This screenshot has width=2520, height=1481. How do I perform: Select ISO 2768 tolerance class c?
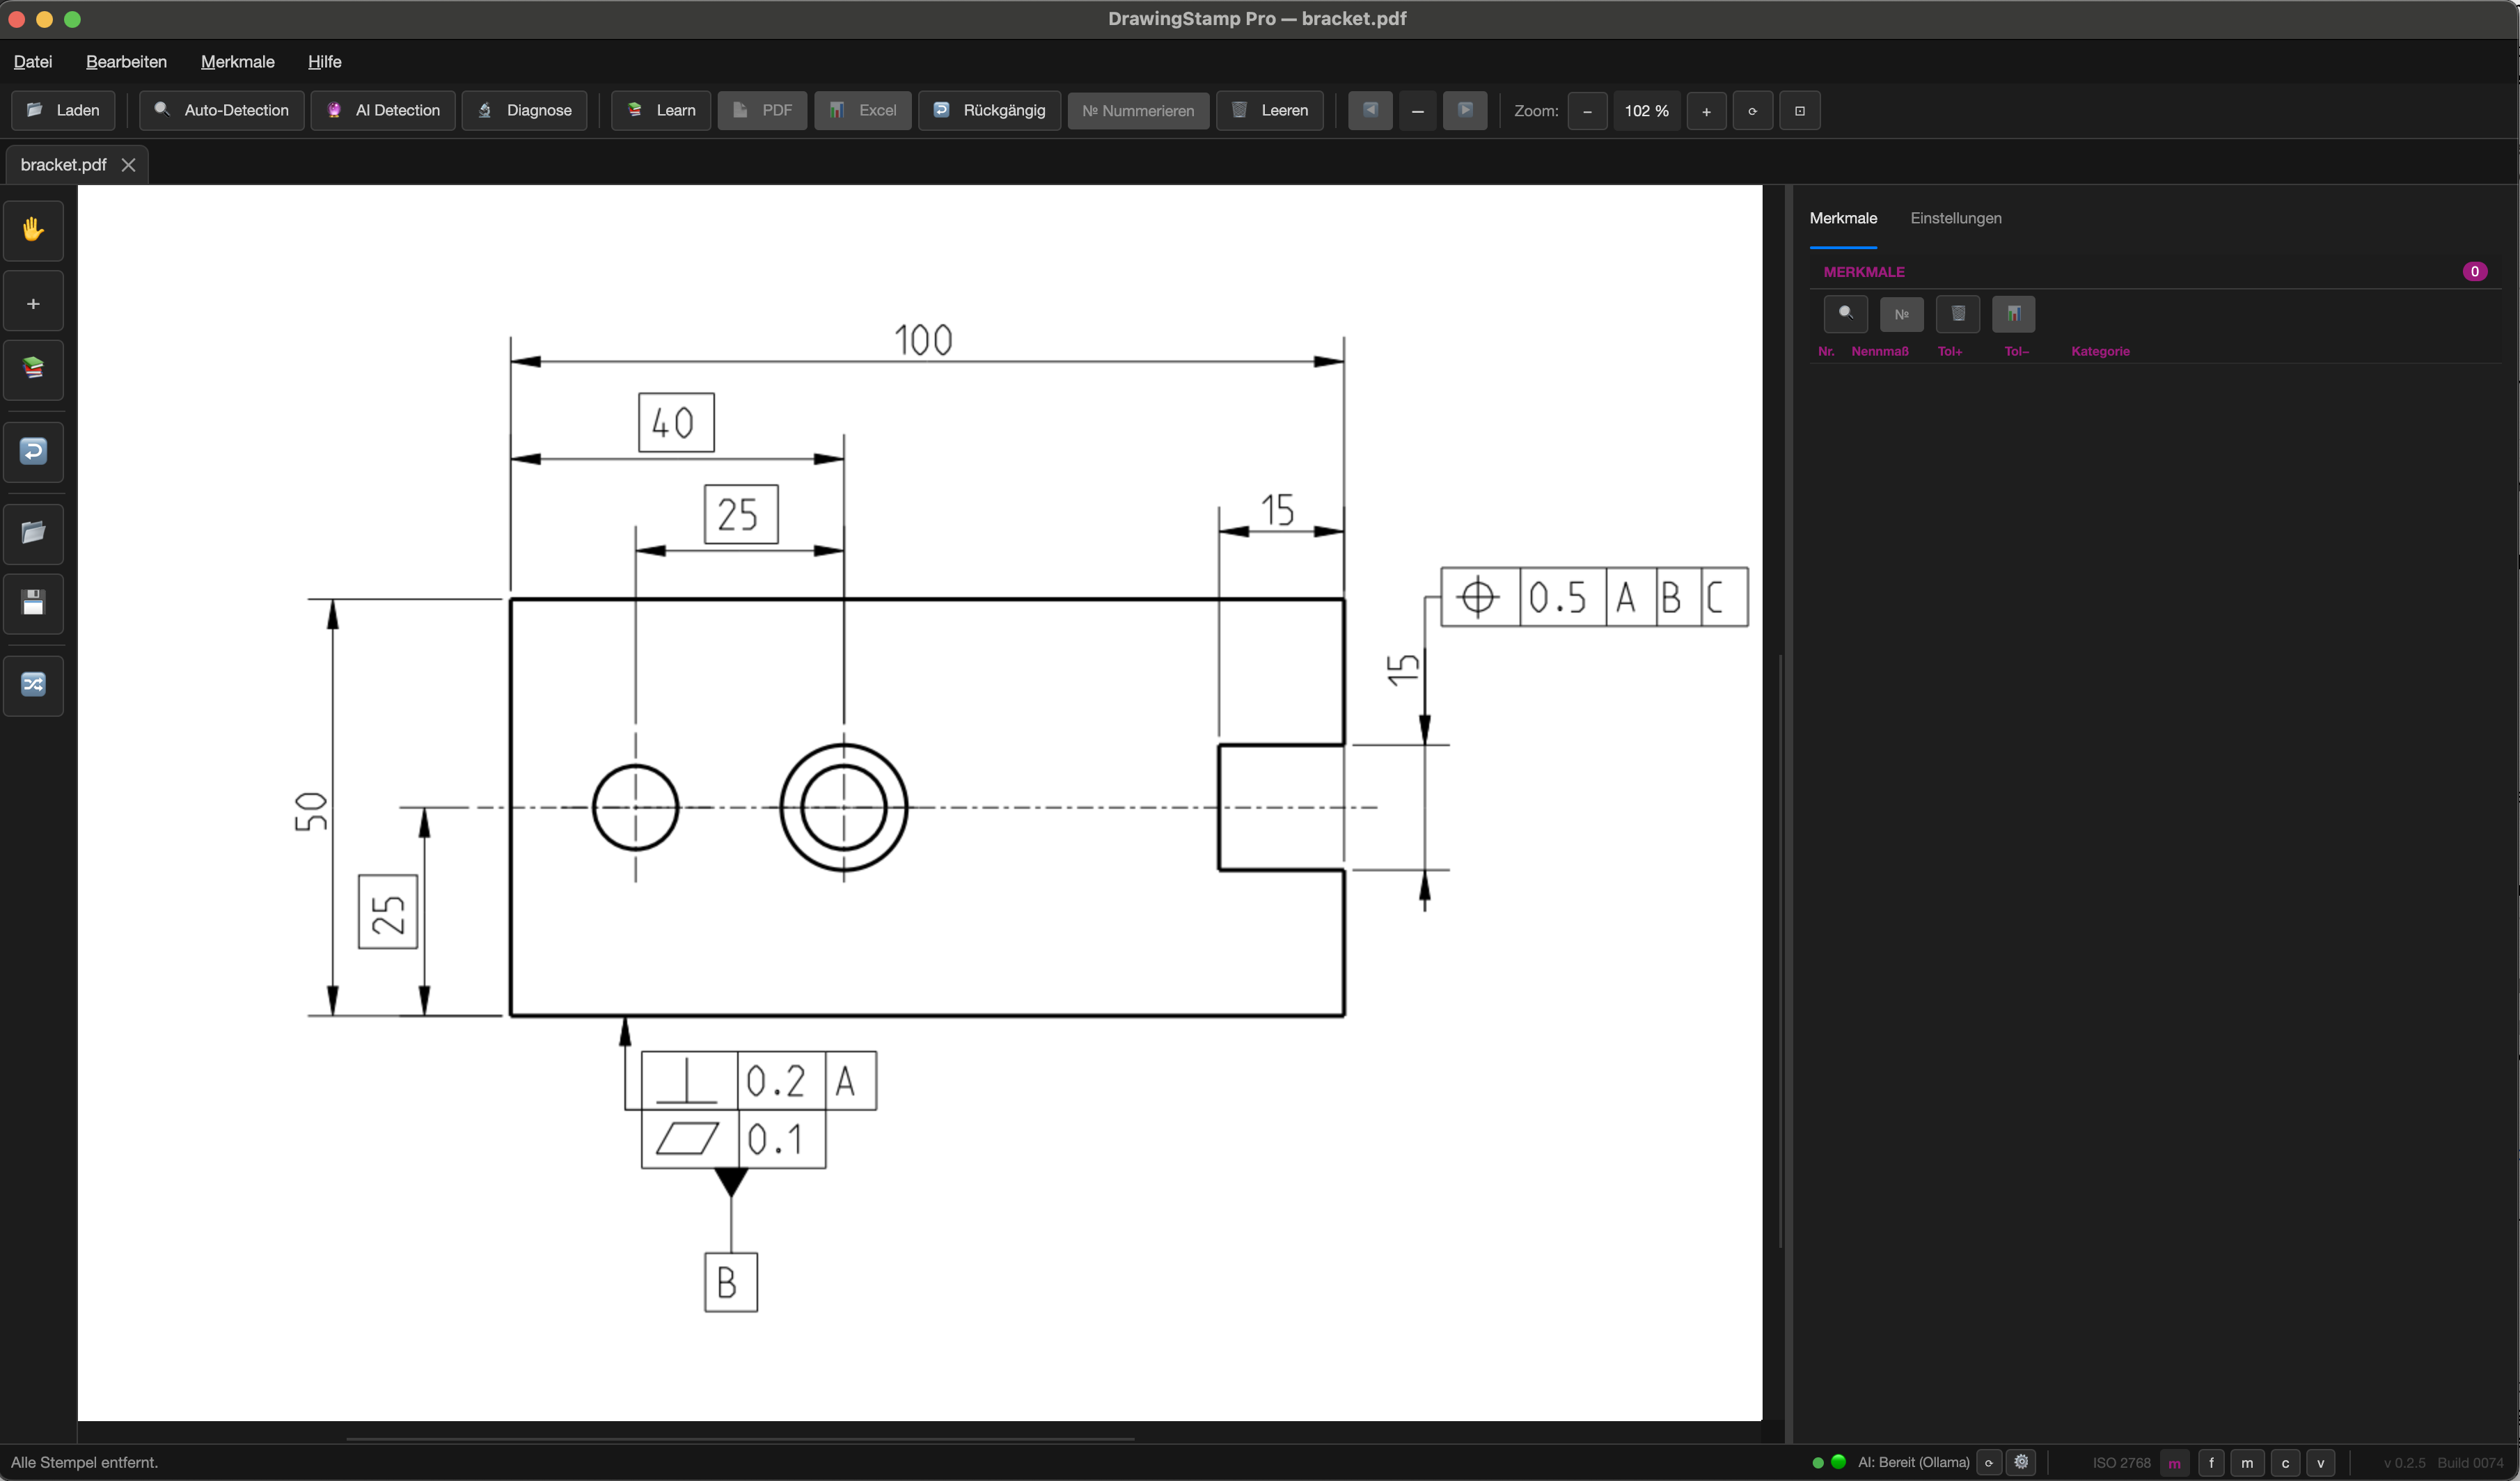click(2285, 1463)
